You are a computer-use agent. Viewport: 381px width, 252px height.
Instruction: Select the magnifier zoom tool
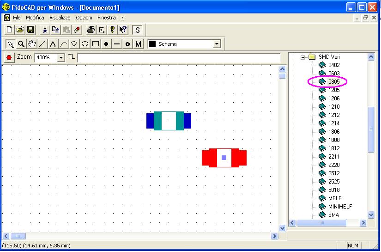[21, 44]
